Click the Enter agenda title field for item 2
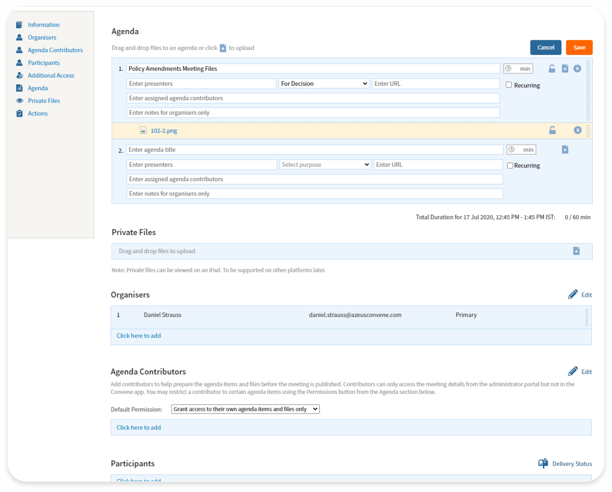This screenshot has width=612, height=492. 314,150
